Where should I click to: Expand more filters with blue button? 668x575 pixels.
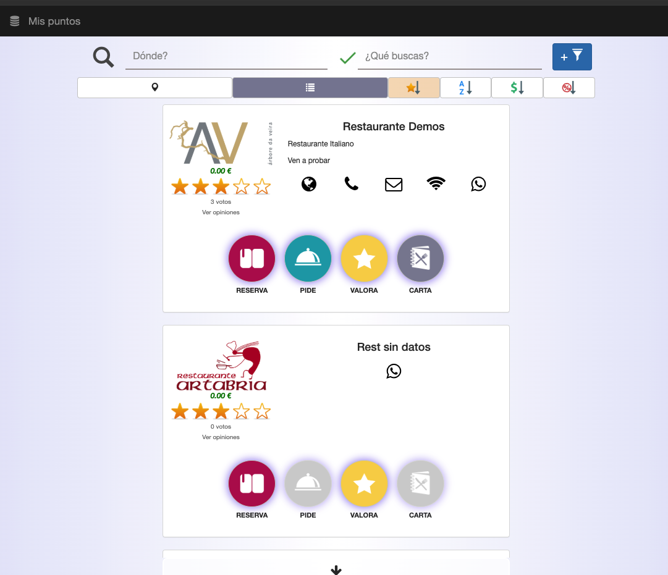click(x=572, y=57)
